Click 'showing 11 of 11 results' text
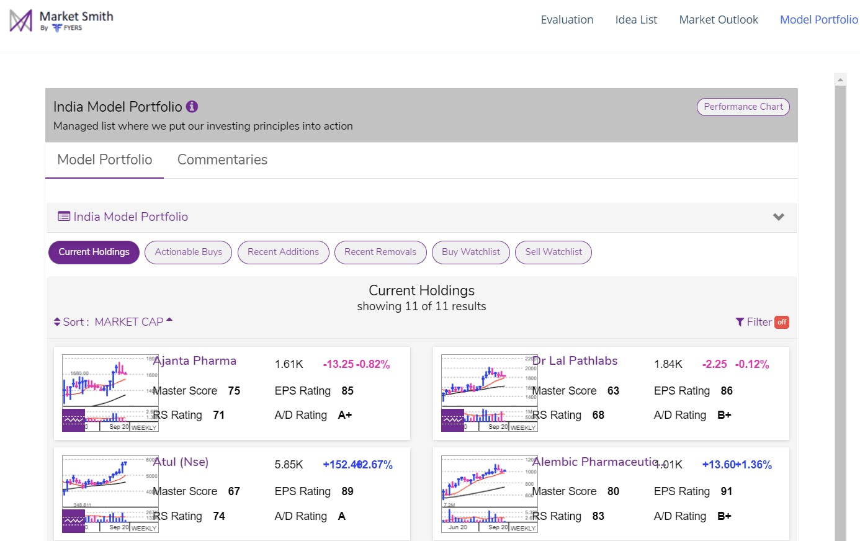The image size is (860, 541). [422, 306]
